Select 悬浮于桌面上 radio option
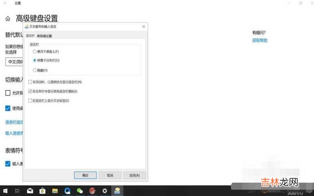Viewport: 314px width, 196px height. point(35,51)
